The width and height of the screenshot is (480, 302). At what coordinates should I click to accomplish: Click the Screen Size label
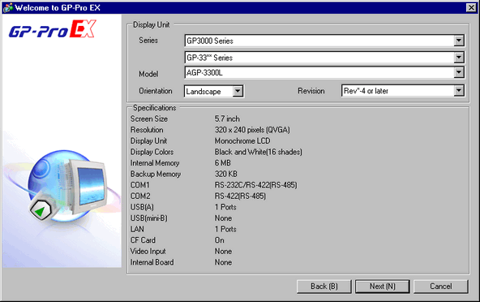click(149, 119)
